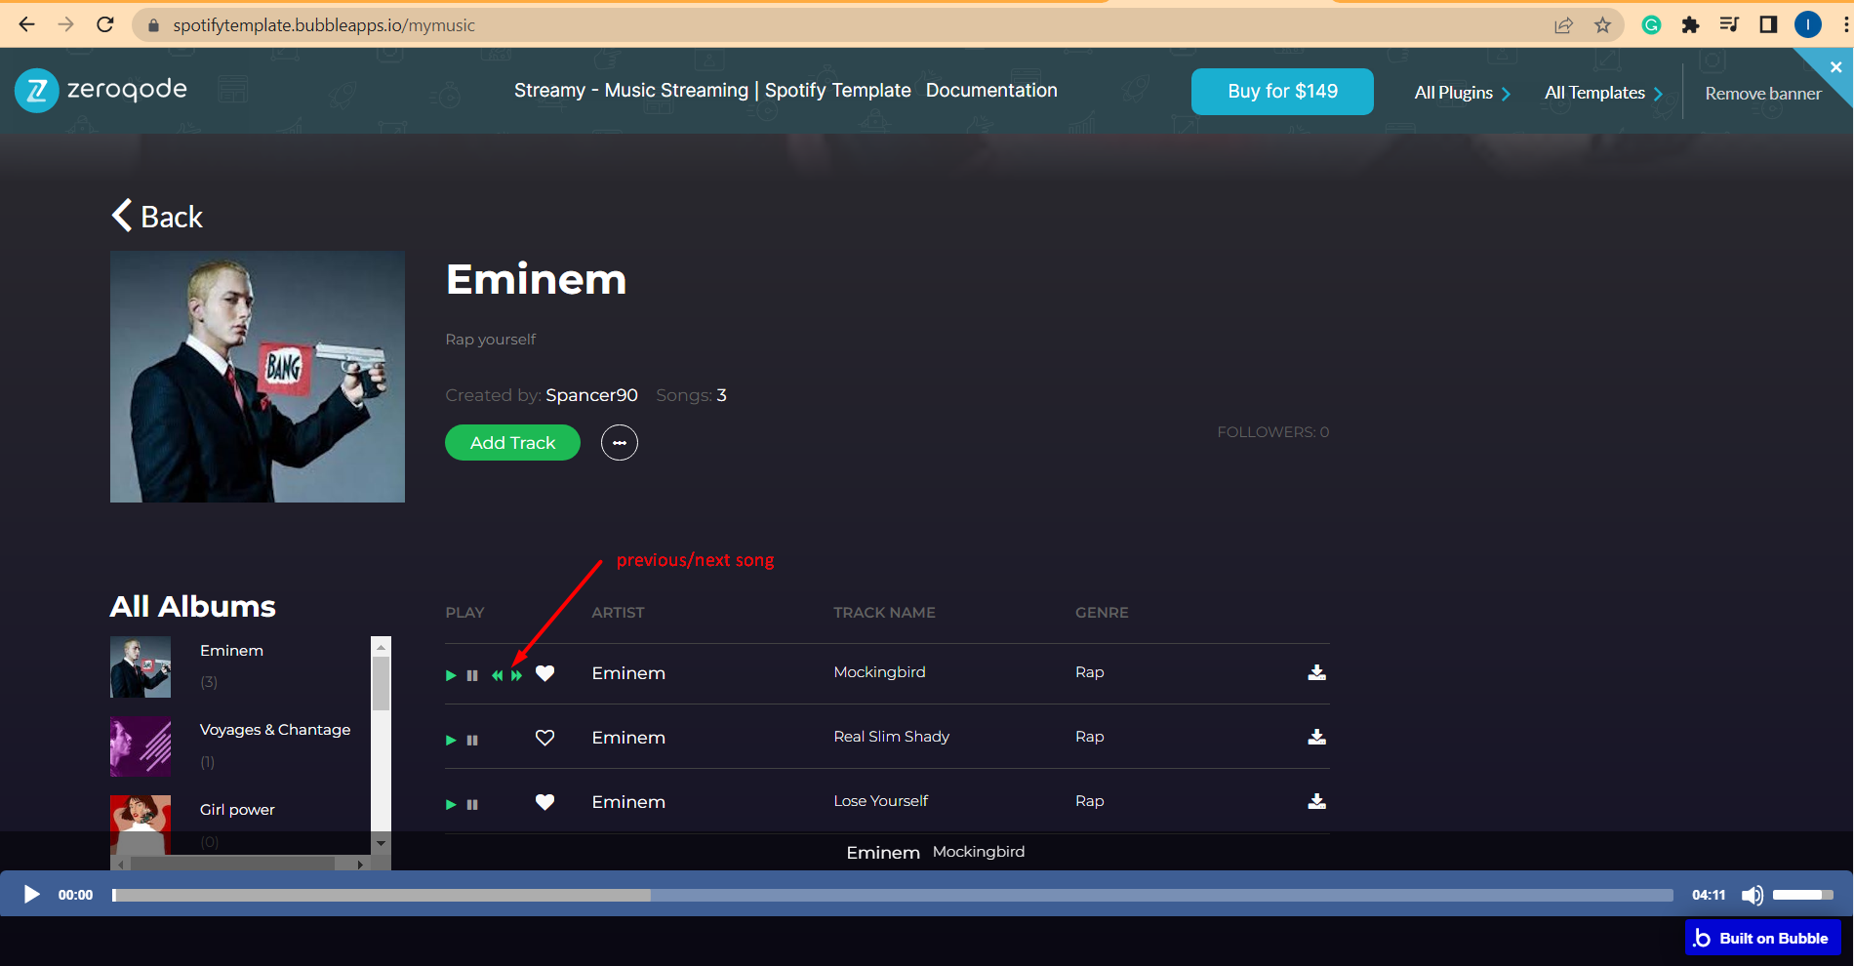This screenshot has width=1854, height=966.
Task: Open the Voyages & Chantage album thumbnail
Action: [x=141, y=746]
